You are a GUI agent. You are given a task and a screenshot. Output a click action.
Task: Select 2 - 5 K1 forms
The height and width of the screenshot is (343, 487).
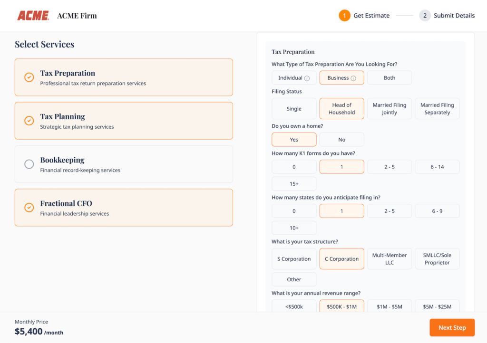pos(390,167)
